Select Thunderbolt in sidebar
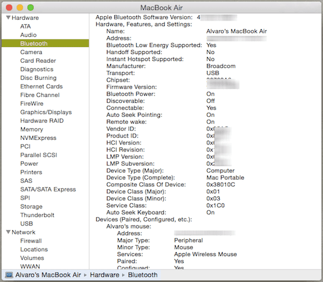Screen dimensions: 323x282 tap(37, 215)
